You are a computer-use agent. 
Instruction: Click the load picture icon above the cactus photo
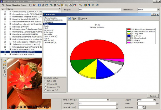(5, 61)
